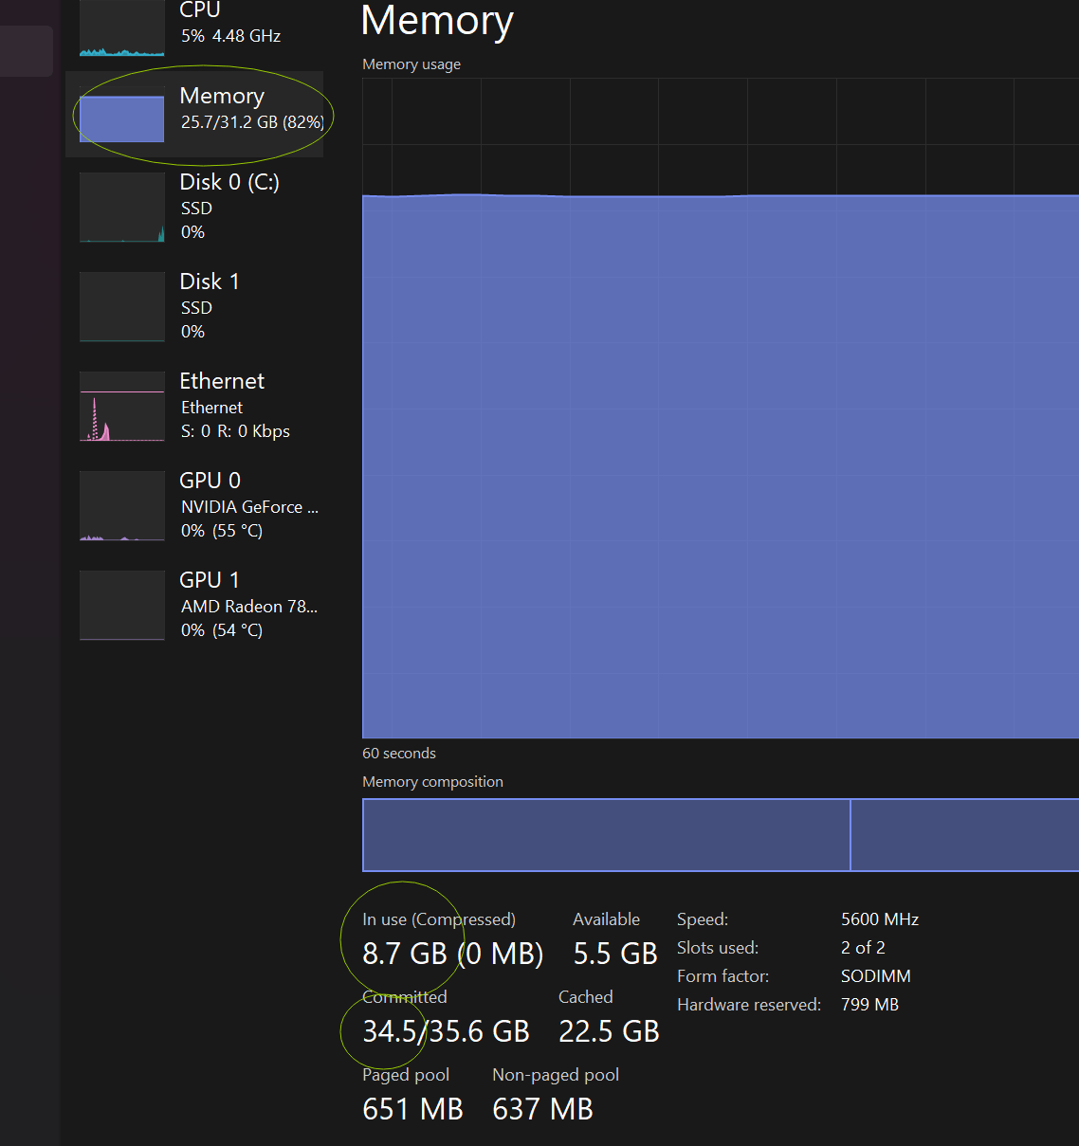Select Disk 1 mini graph
The image size is (1079, 1146).
click(122, 307)
